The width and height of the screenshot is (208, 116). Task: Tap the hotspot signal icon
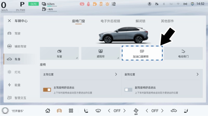point(185,4)
